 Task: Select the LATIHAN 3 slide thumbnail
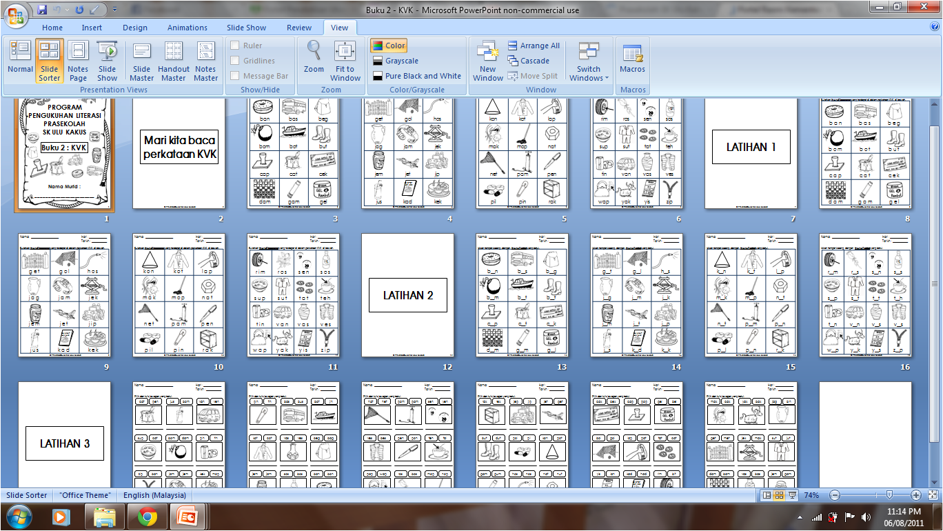tap(64, 435)
